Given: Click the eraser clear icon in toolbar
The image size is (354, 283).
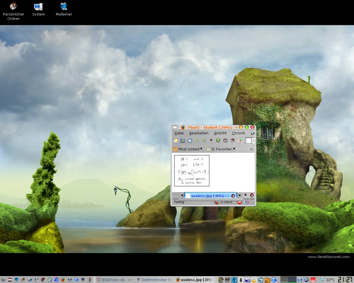Looking at the screenshot, I should coord(240,141).
